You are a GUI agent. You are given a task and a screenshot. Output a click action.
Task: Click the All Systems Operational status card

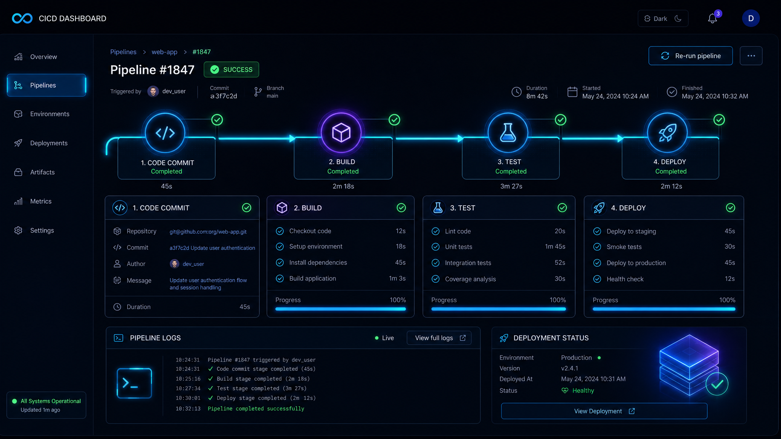pos(46,405)
